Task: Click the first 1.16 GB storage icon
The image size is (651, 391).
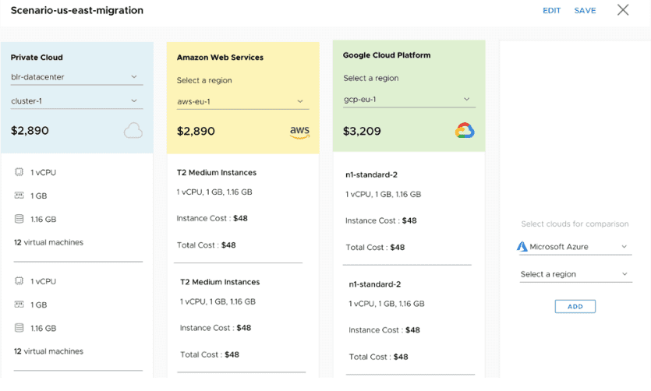Action: pos(19,219)
